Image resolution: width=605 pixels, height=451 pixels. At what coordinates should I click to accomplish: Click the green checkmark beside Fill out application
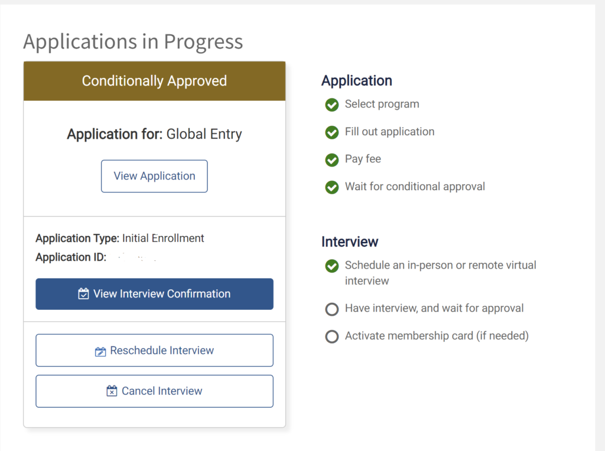tap(332, 132)
